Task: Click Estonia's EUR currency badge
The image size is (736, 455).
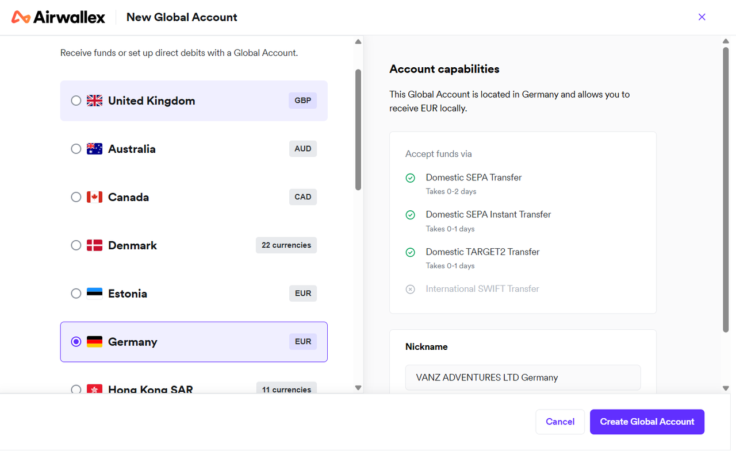Action: pyautogui.click(x=302, y=294)
